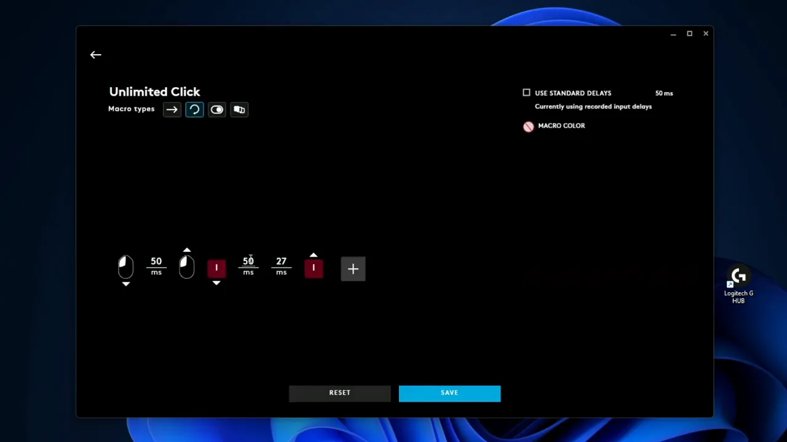Enable the Use Standard Delays checkbox
This screenshot has width=787, height=442.
526,93
